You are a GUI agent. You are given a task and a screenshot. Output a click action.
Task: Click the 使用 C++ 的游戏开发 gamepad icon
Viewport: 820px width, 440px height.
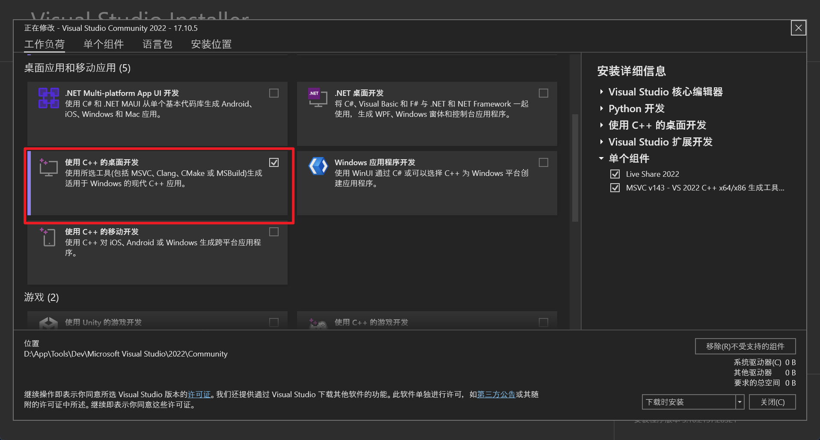pyautogui.click(x=318, y=323)
